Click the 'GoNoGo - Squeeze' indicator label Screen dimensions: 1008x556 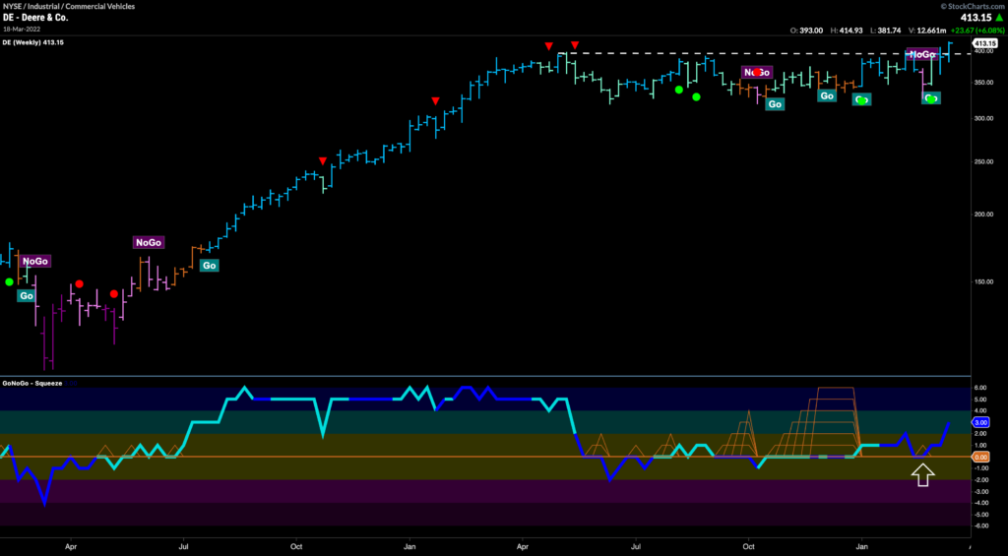pos(32,383)
